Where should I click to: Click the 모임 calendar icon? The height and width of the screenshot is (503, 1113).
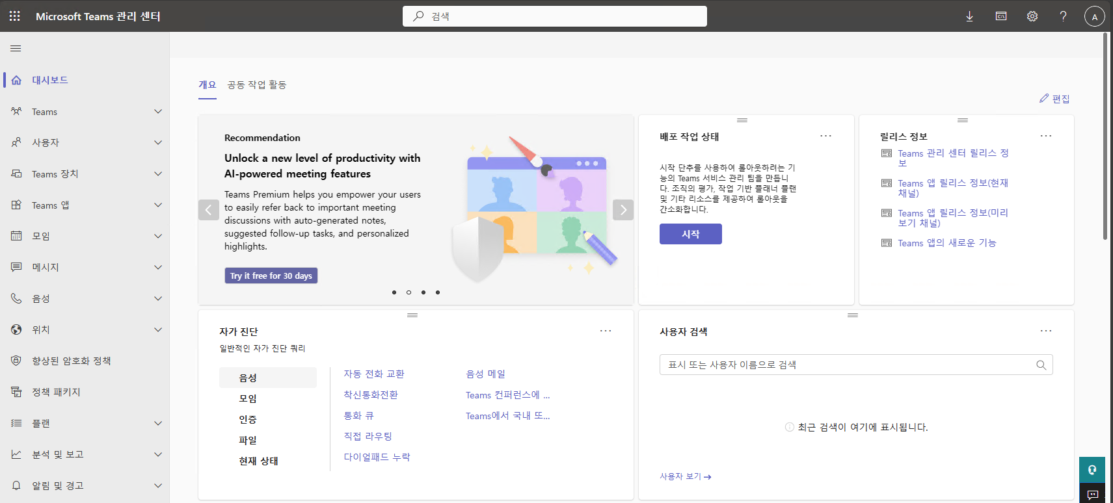click(x=16, y=236)
